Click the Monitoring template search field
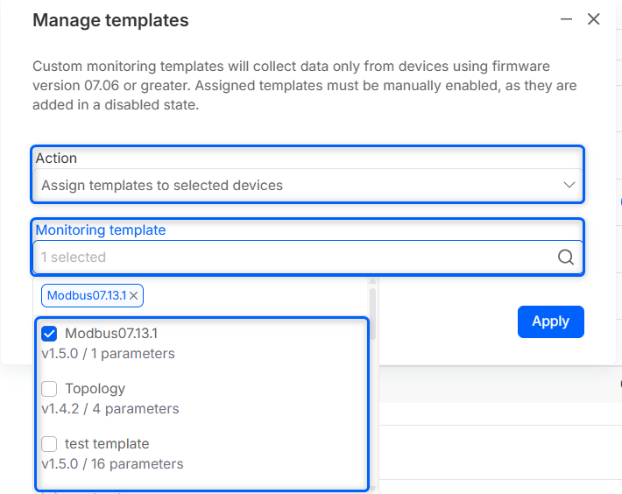 (x=289, y=258)
